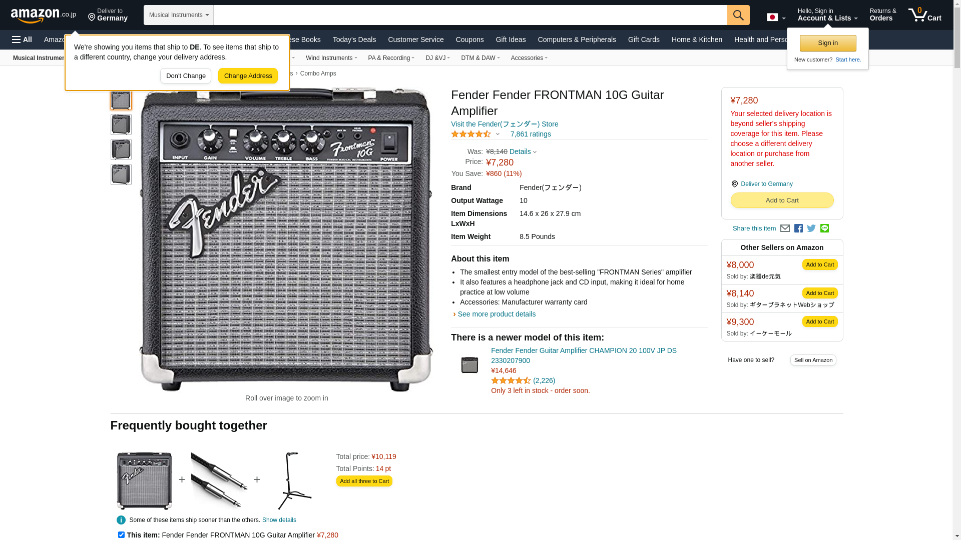
Task: Expand the Wind Instruments submenu
Action: point(331,58)
